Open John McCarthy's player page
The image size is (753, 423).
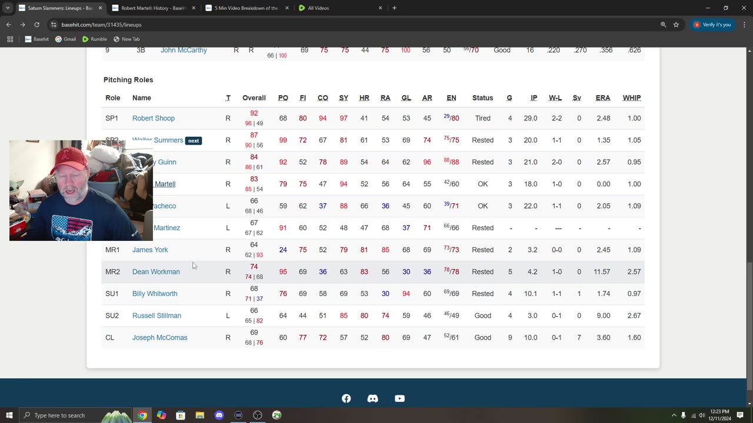coord(184,50)
